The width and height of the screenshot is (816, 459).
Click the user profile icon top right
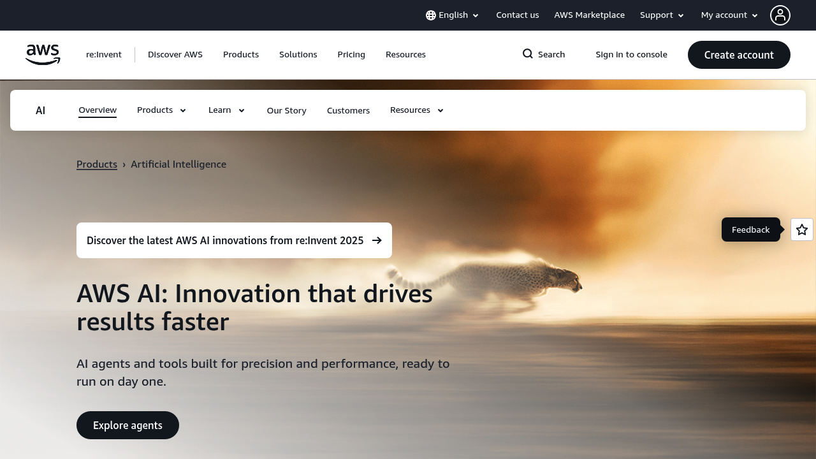point(780,15)
